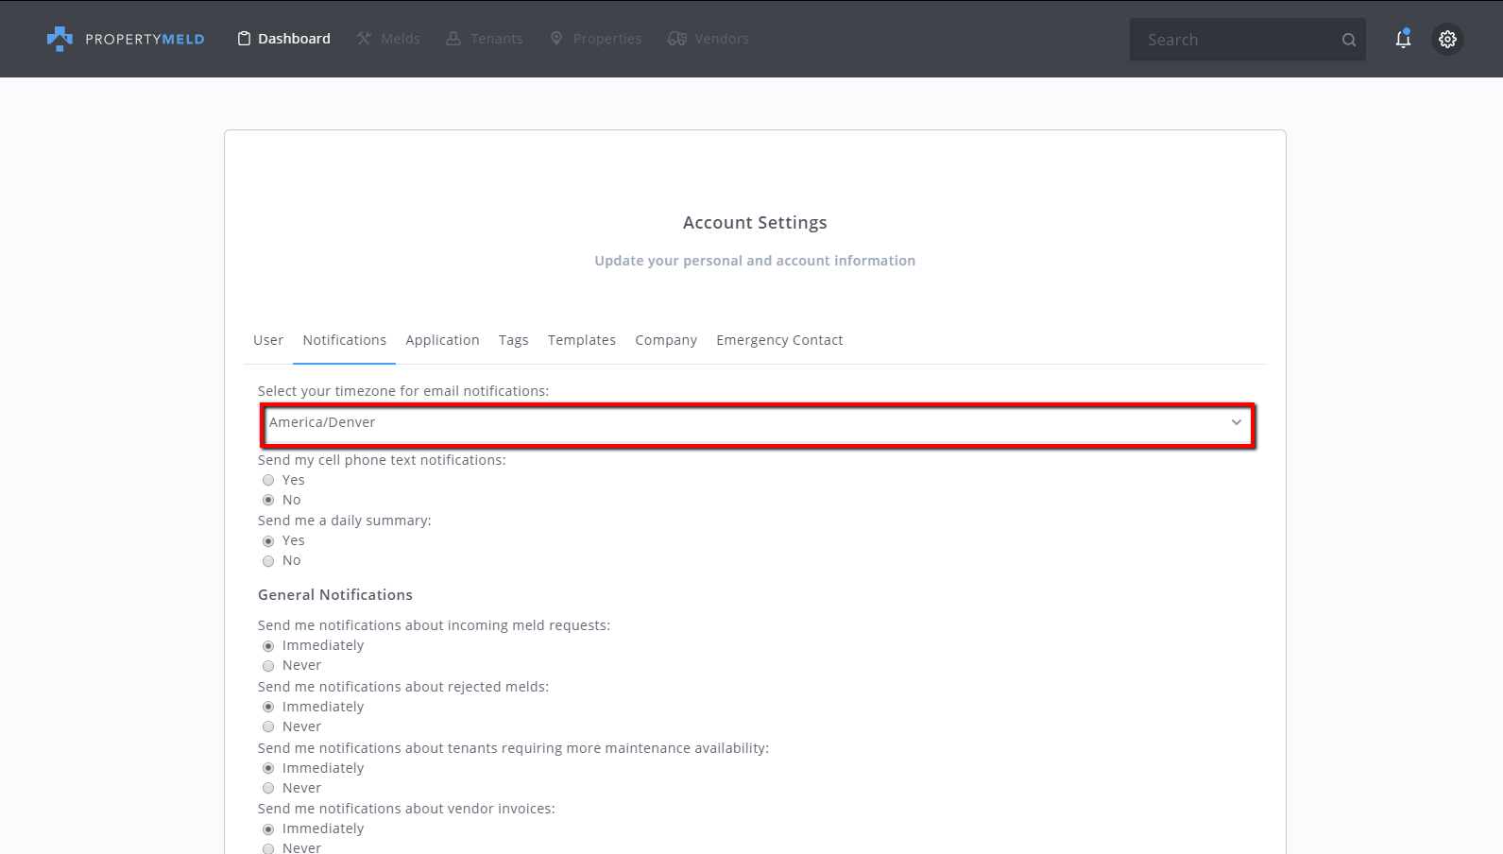This screenshot has height=854, width=1503.
Task: Click the timezone dropdown chevron arrow
Action: click(1236, 423)
